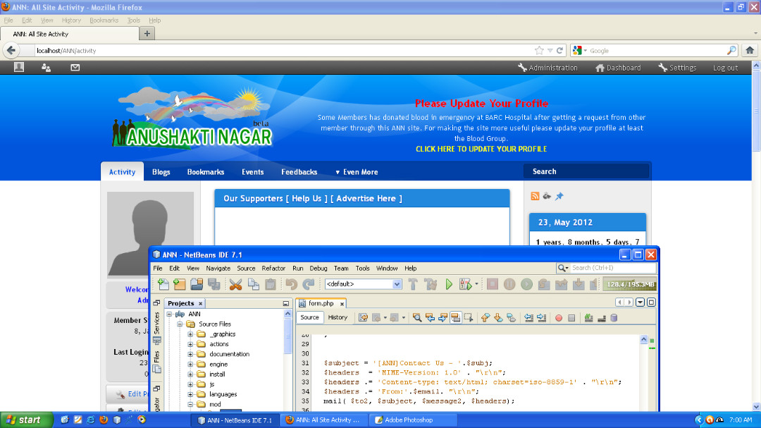
Task: Click the RSS feed icon on the webpage
Action: (535, 197)
